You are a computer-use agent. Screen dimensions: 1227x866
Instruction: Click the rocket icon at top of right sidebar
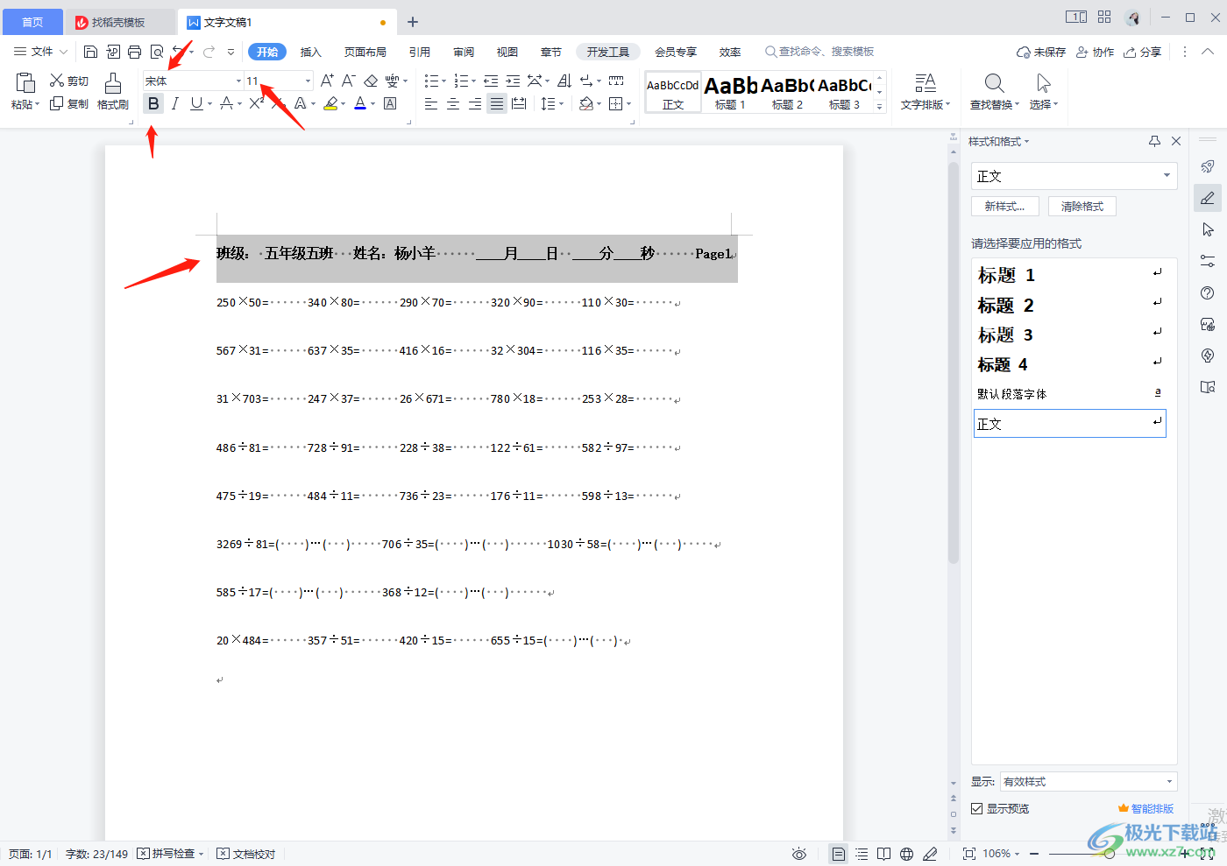coord(1208,166)
